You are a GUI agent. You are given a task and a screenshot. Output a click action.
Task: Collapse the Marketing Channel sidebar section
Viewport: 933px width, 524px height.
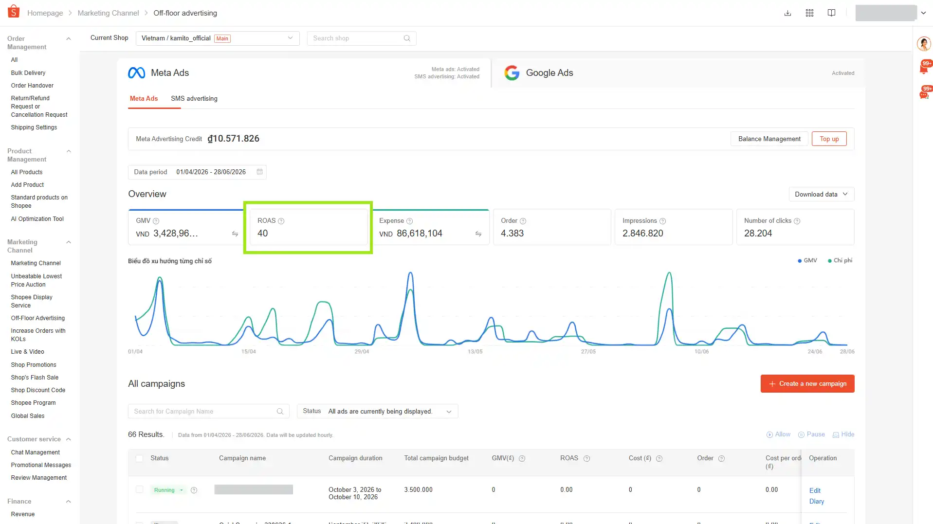pyautogui.click(x=69, y=242)
